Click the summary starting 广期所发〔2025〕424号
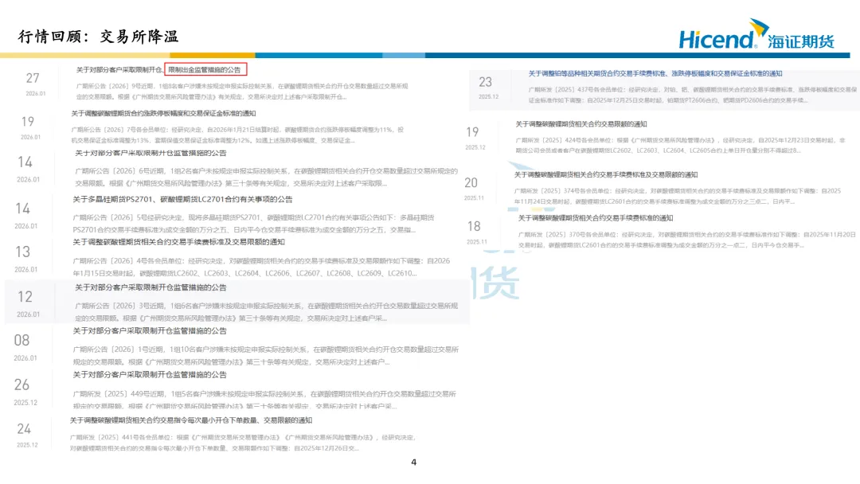The width and height of the screenshot is (860, 484). pos(681,145)
